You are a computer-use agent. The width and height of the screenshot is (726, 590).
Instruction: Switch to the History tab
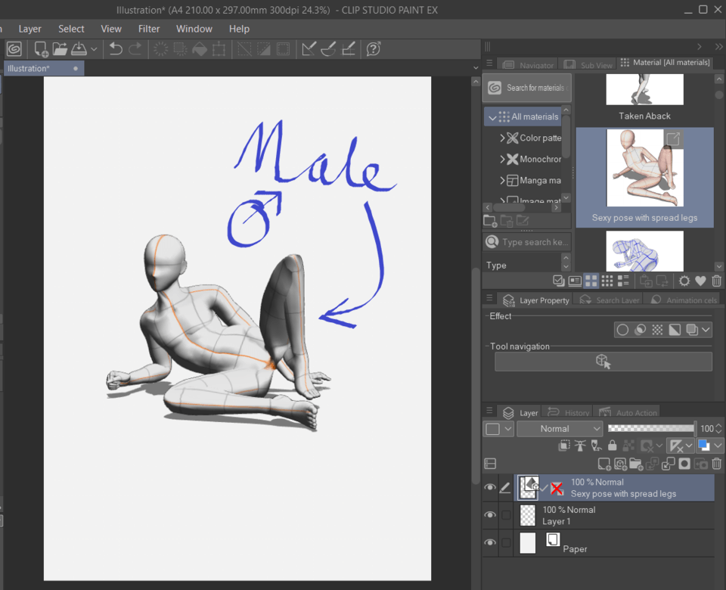(569, 413)
